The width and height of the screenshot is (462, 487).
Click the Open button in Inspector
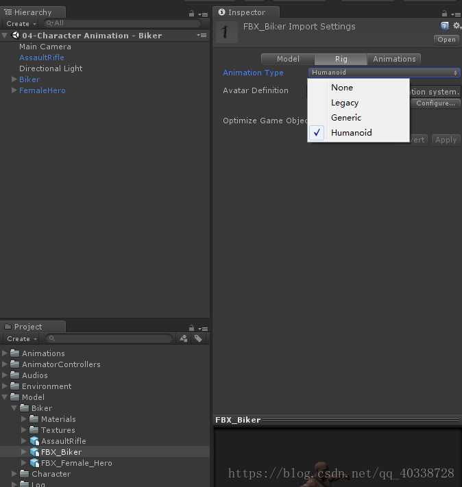pos(446,40)
